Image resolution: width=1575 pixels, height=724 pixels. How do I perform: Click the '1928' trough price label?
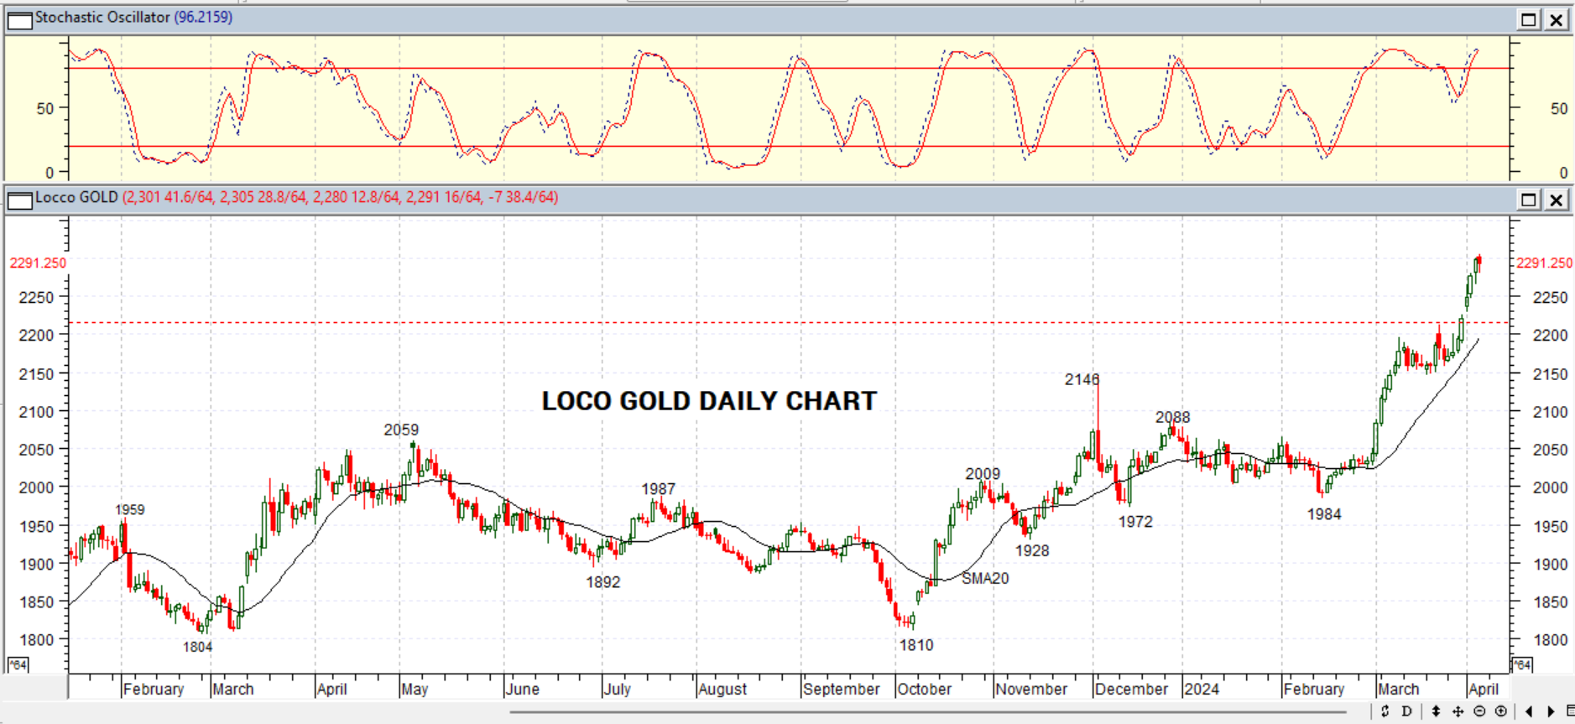tap(1032, 551)
